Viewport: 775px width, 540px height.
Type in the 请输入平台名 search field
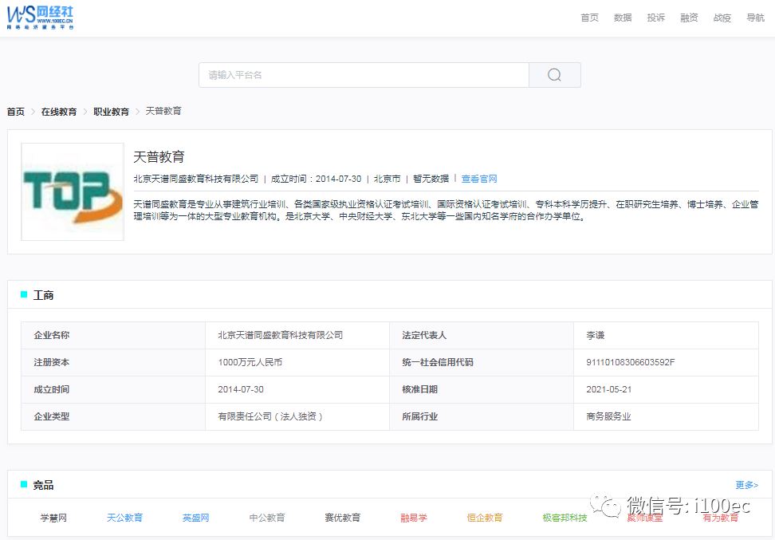[x=364, y=75]
